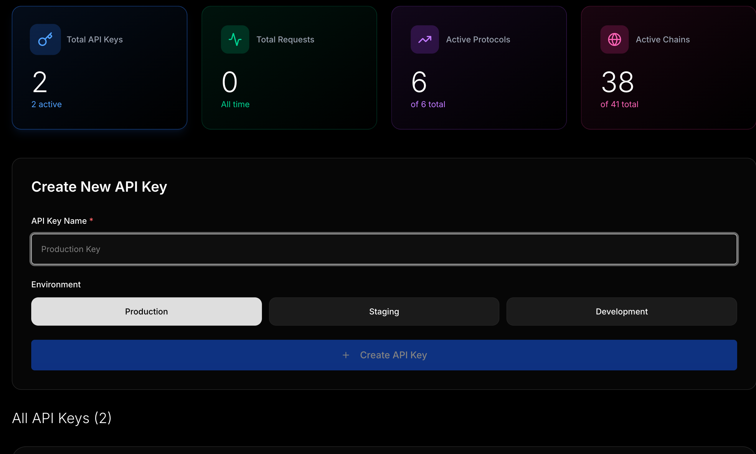Screen dimensions: 756x454
Task: Click the 'of 6 total' protocols text
Action: coord(427,104)
